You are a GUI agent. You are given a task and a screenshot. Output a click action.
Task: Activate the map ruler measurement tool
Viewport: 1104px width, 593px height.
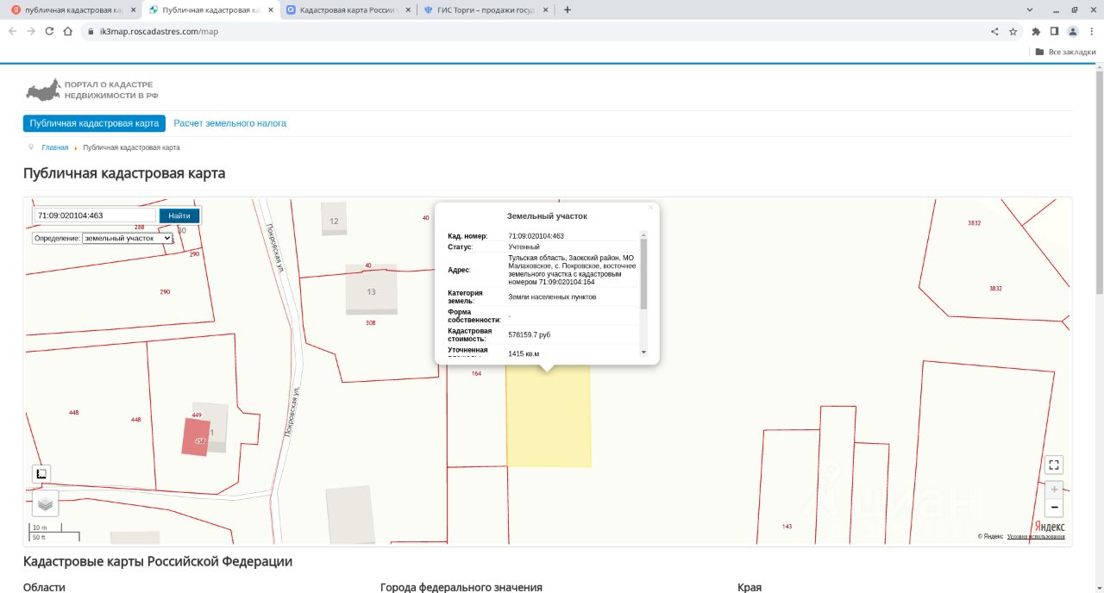(41, 473)
